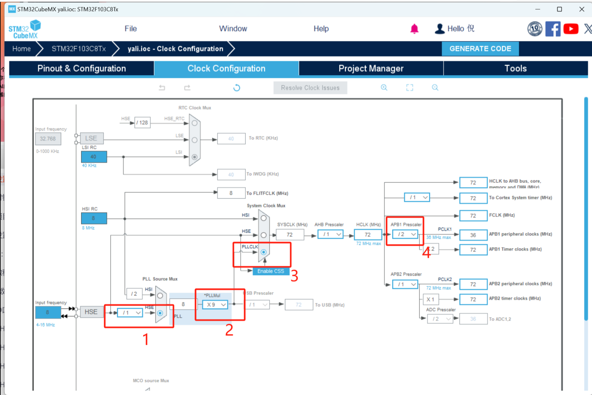Open the PLLMul X 9 dropdown

(215, 305)
